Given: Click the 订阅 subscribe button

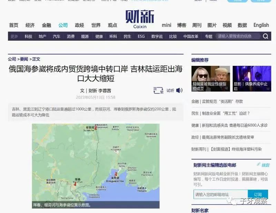Looking at the screenshot, I should point(258,194).
